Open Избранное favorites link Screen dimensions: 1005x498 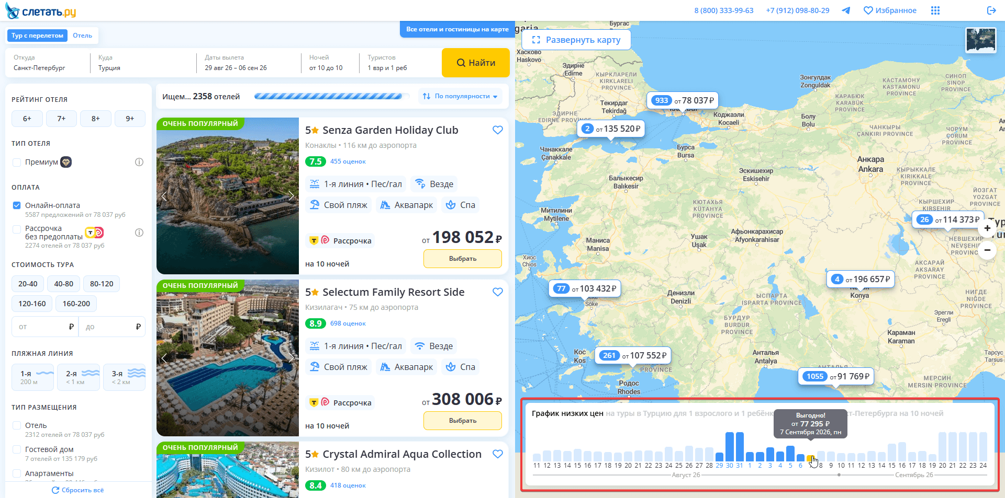[x=890, y=10]
